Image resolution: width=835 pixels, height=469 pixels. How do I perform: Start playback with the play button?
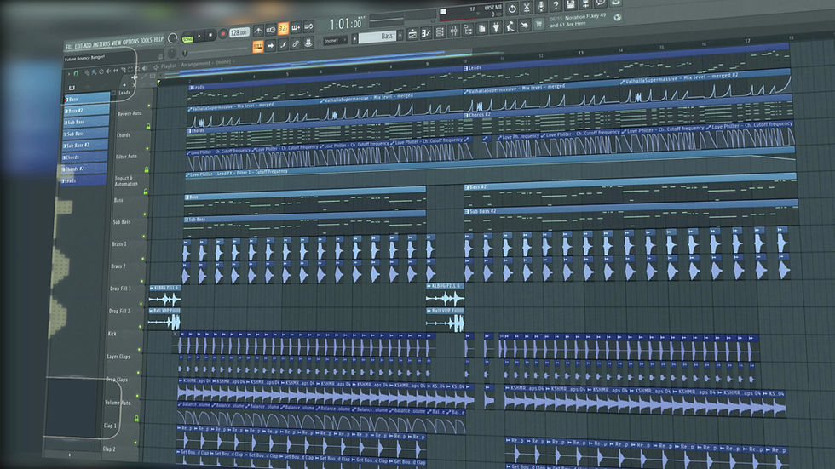[199, 35]
